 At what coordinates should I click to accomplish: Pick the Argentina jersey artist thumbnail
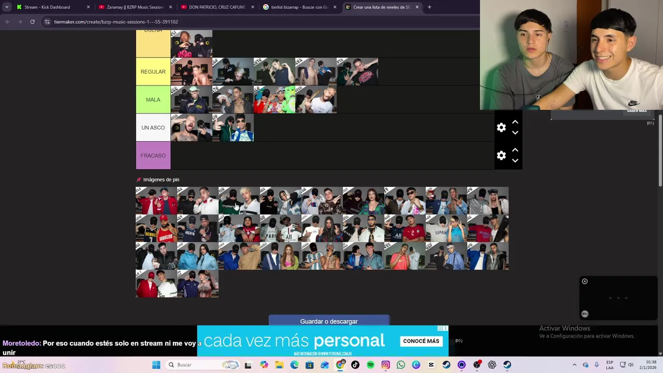click(322, 256)
